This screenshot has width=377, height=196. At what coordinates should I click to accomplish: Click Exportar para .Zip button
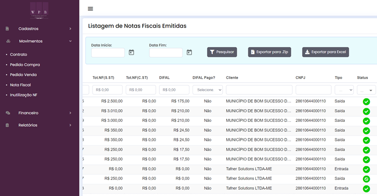[x=269, y=52]
